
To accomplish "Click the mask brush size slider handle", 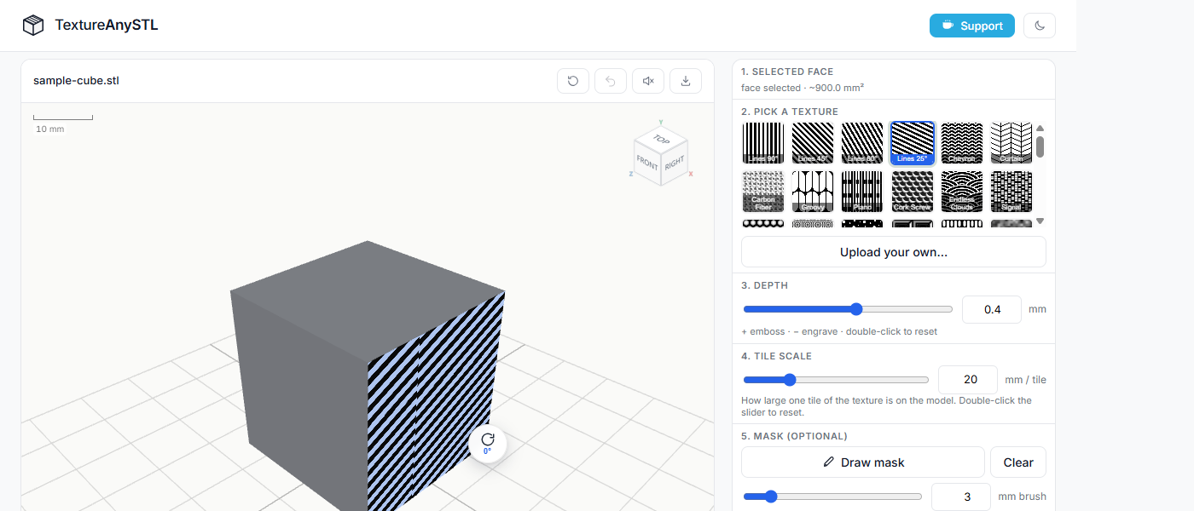I will [771, 497].
